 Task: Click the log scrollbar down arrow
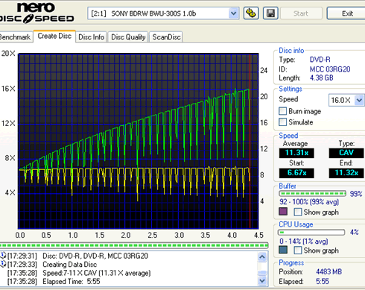coord(262,281)
